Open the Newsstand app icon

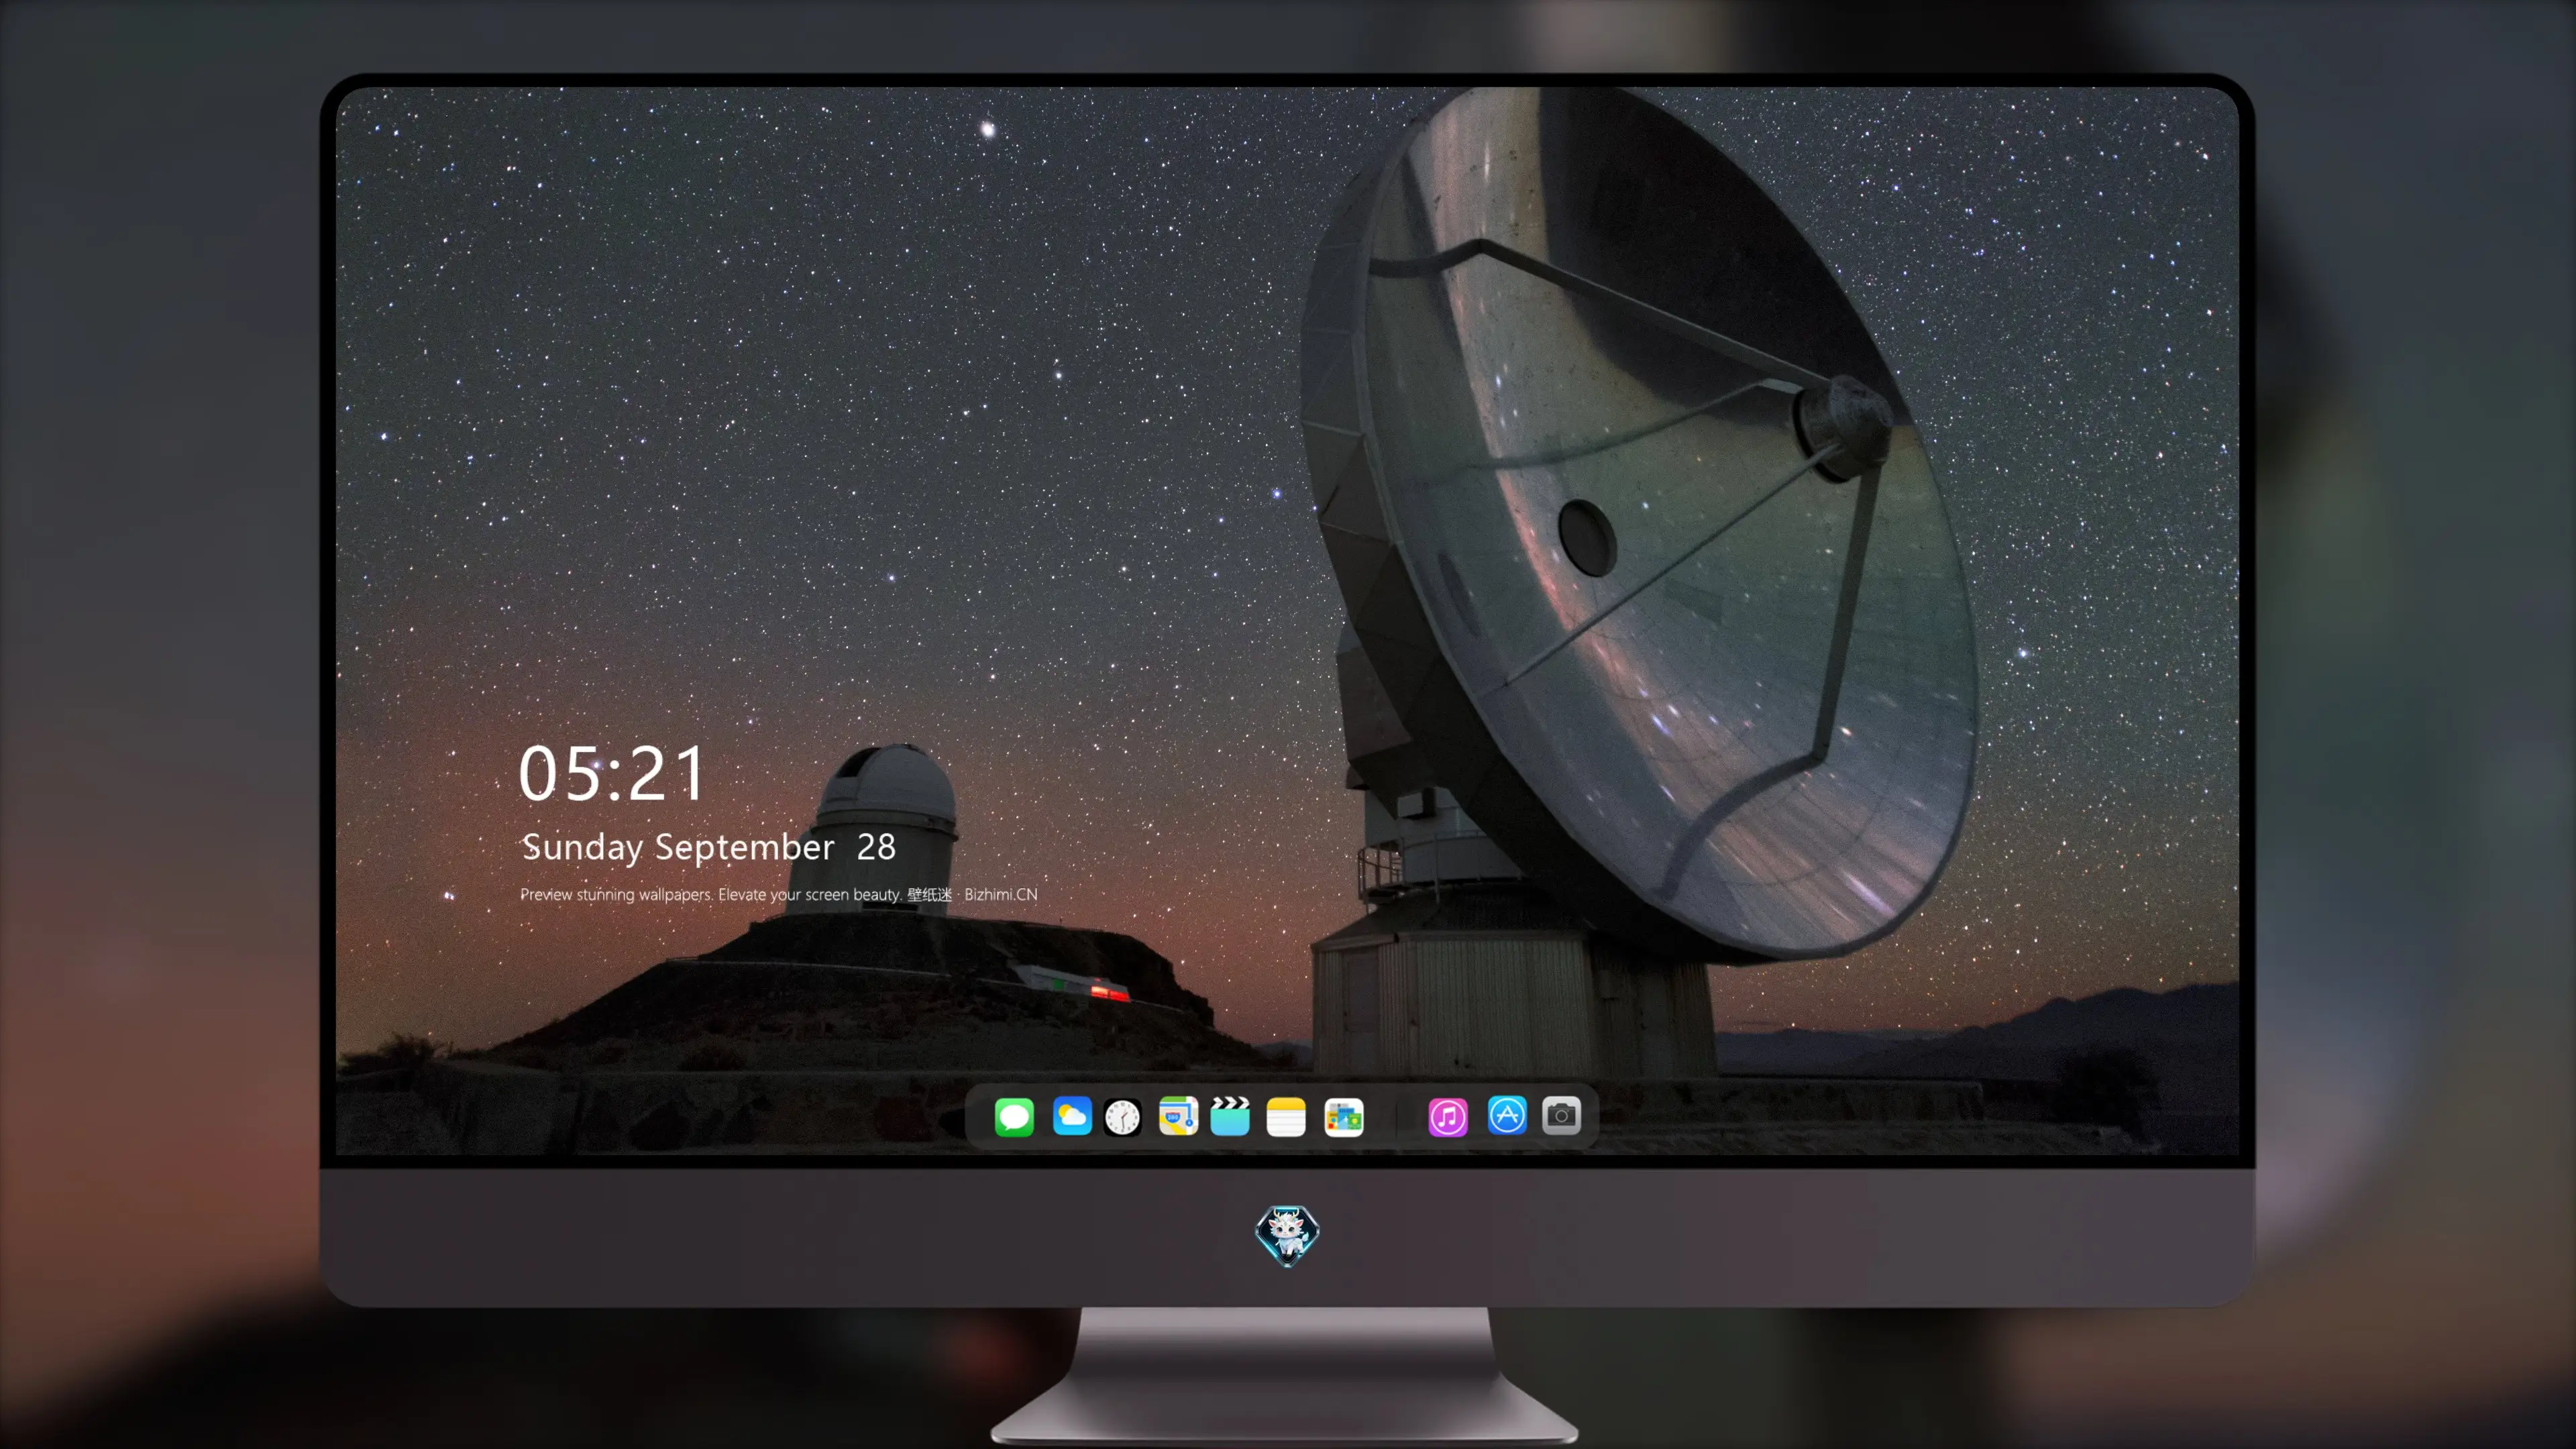pos(1344,1116)
